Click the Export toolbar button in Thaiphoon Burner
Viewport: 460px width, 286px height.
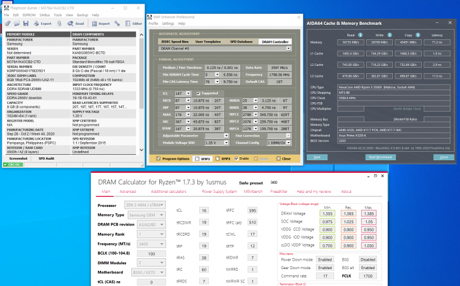[42, 24]
